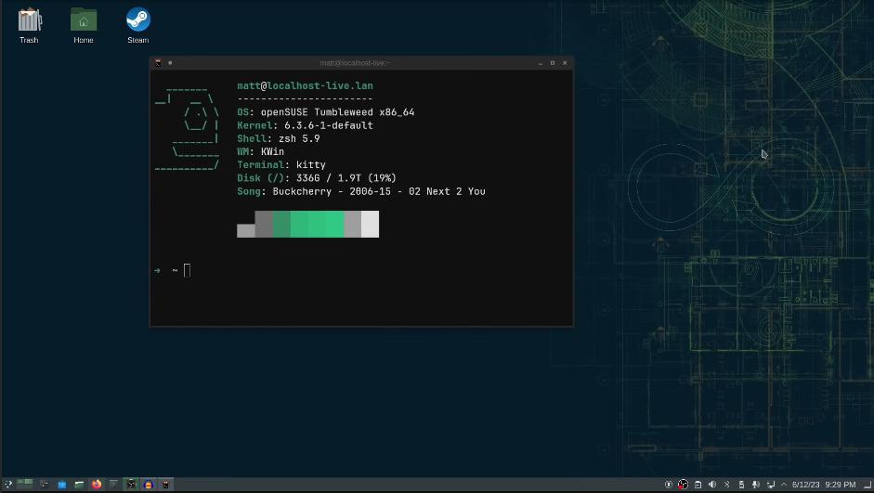Screen dimensions: 874x493
Task: Click the blue file manager taskbar icon
Action: (62, 485)
